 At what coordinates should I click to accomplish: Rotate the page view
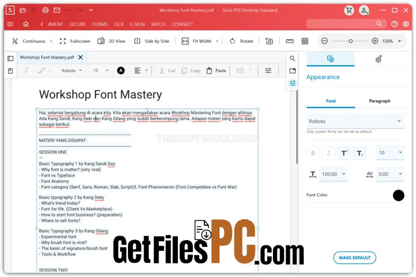[241, 41]
